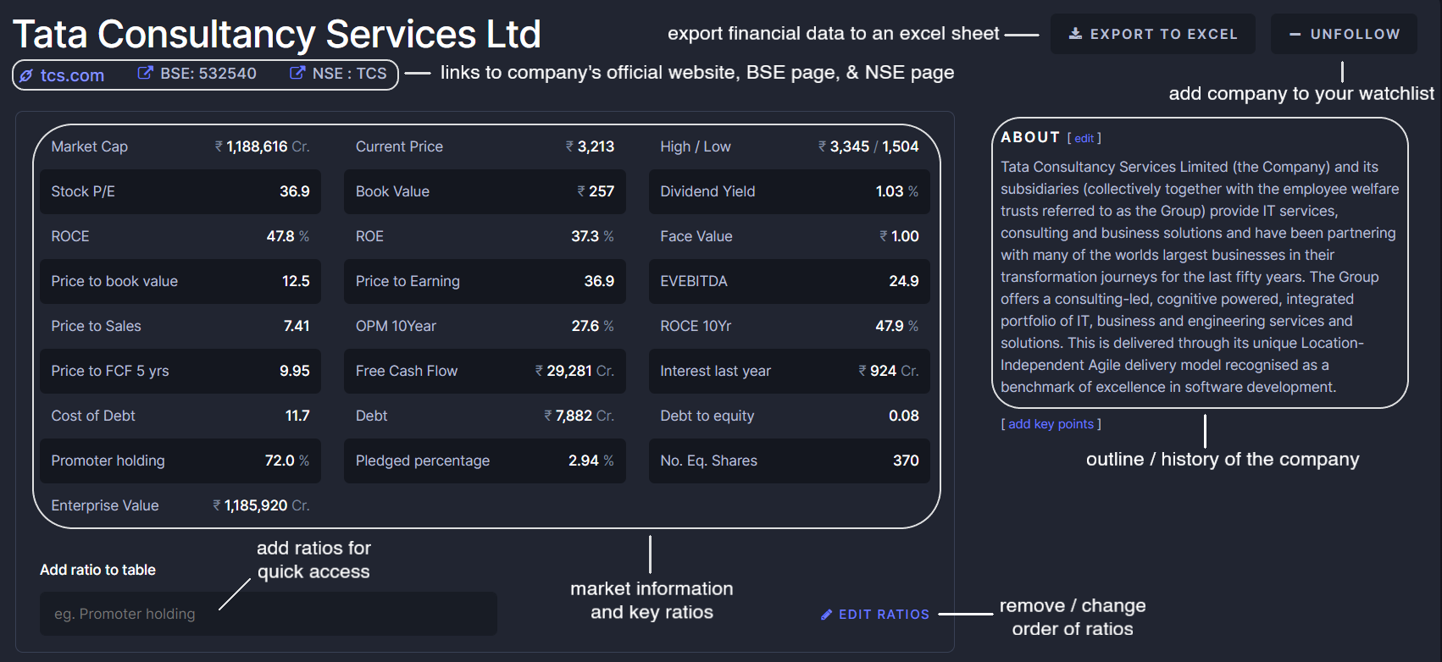Click the Cost of Debt 11.7 entry
1442x662 pixels.
180,416
